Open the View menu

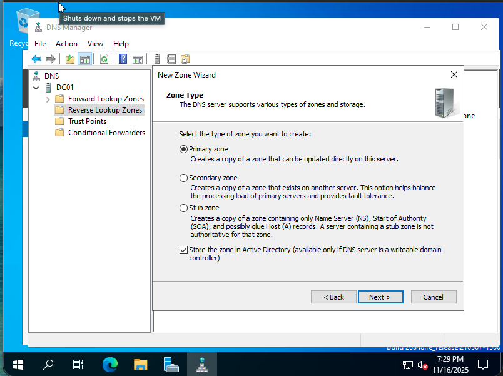(95, 44)
